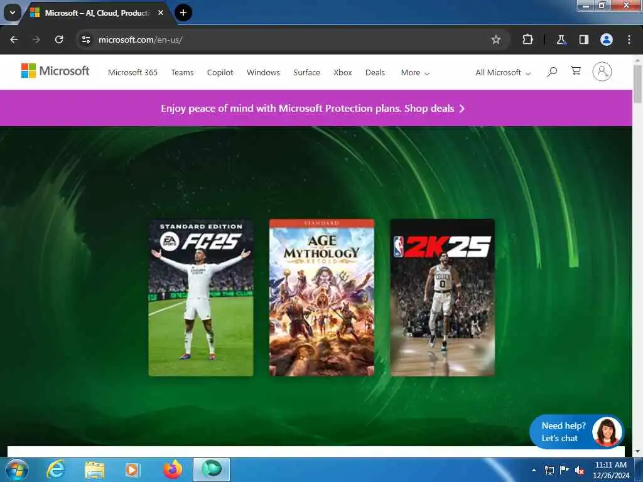Open the taskbar clock and date
The width and height of the screenshot is (643, 482).
pyautogui.click(x=610, y=469)
